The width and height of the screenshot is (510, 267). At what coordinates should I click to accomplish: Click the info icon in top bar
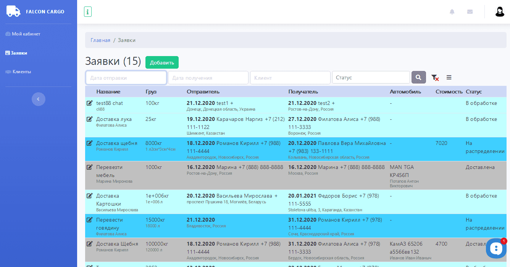88,12
